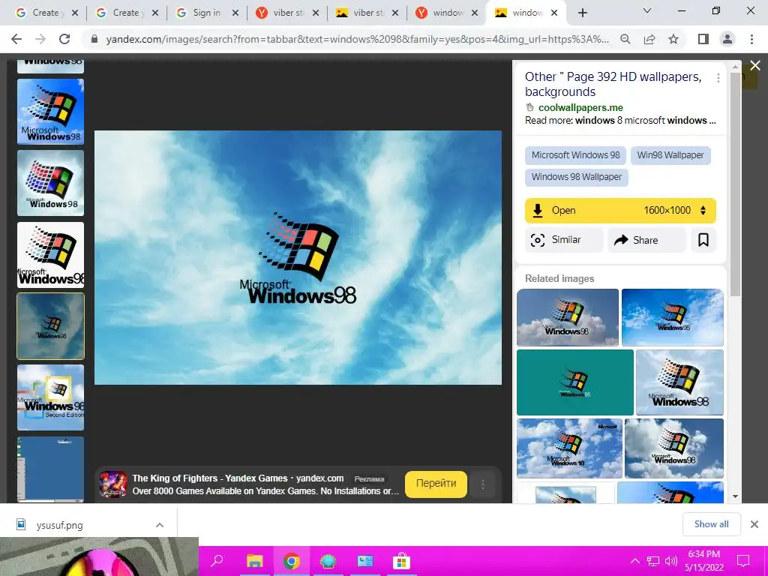Click the main Windows 98 wallpaper image

pos(298,258)
